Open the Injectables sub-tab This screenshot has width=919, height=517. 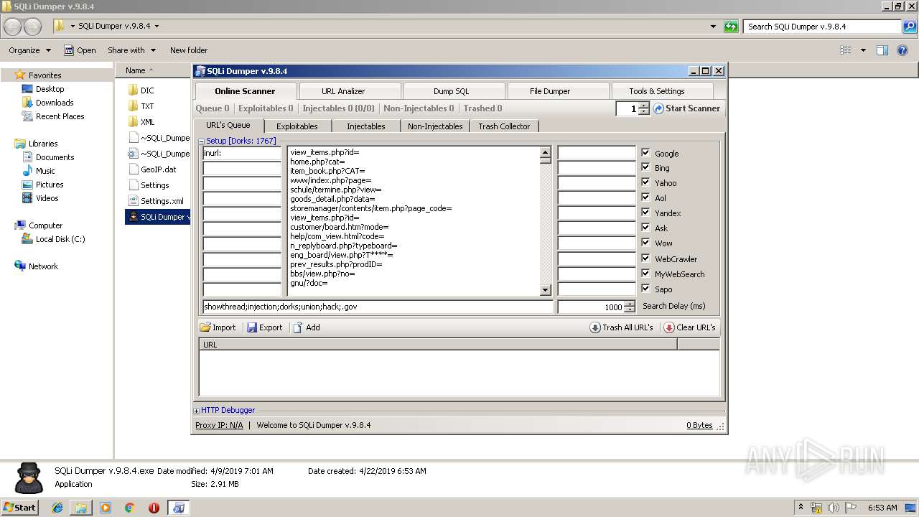click(x=366, y=126)
